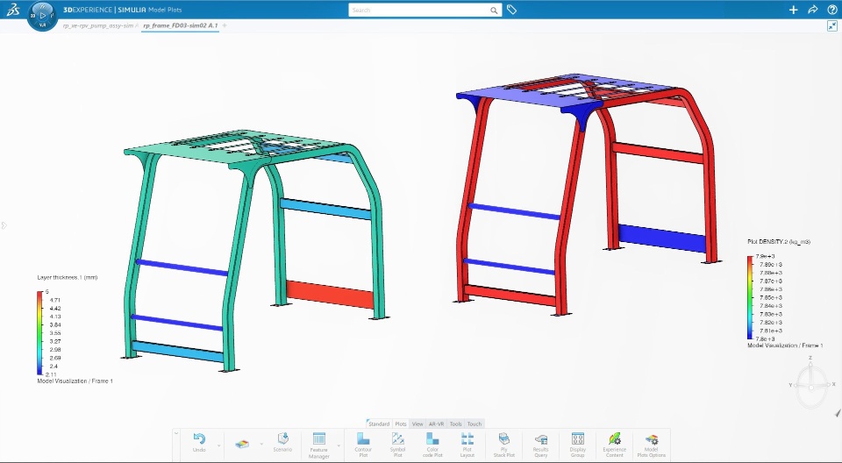The width and height of the screenshot is (842, 463).
Task: Select the Color code Plot tool
Action: point(432,445)
